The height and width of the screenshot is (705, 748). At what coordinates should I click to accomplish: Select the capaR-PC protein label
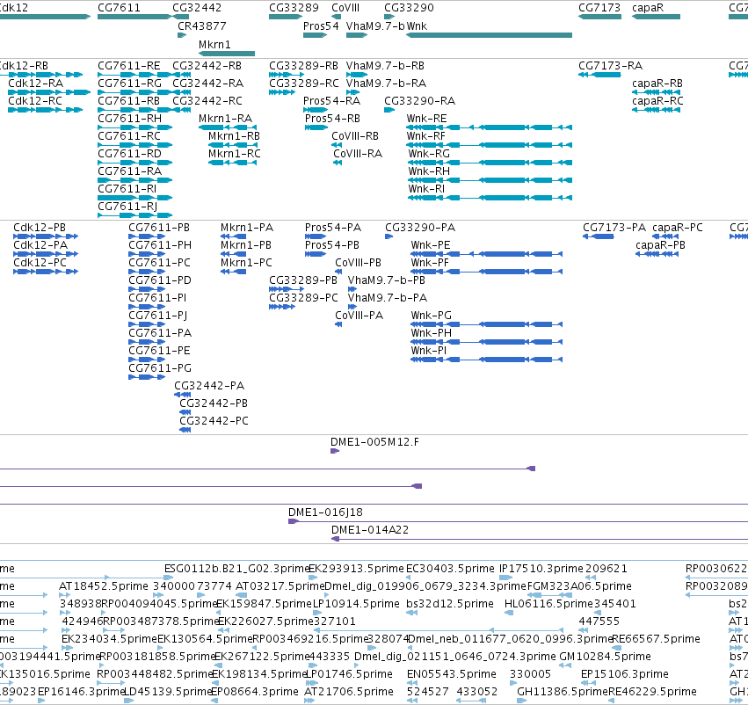(x=678, y=228)
